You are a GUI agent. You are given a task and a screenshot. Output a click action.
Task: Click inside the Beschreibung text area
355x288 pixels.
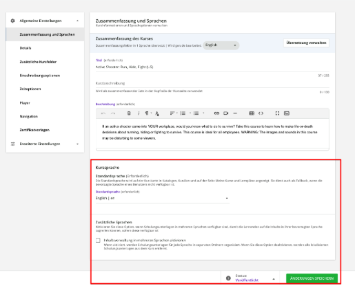212,133
